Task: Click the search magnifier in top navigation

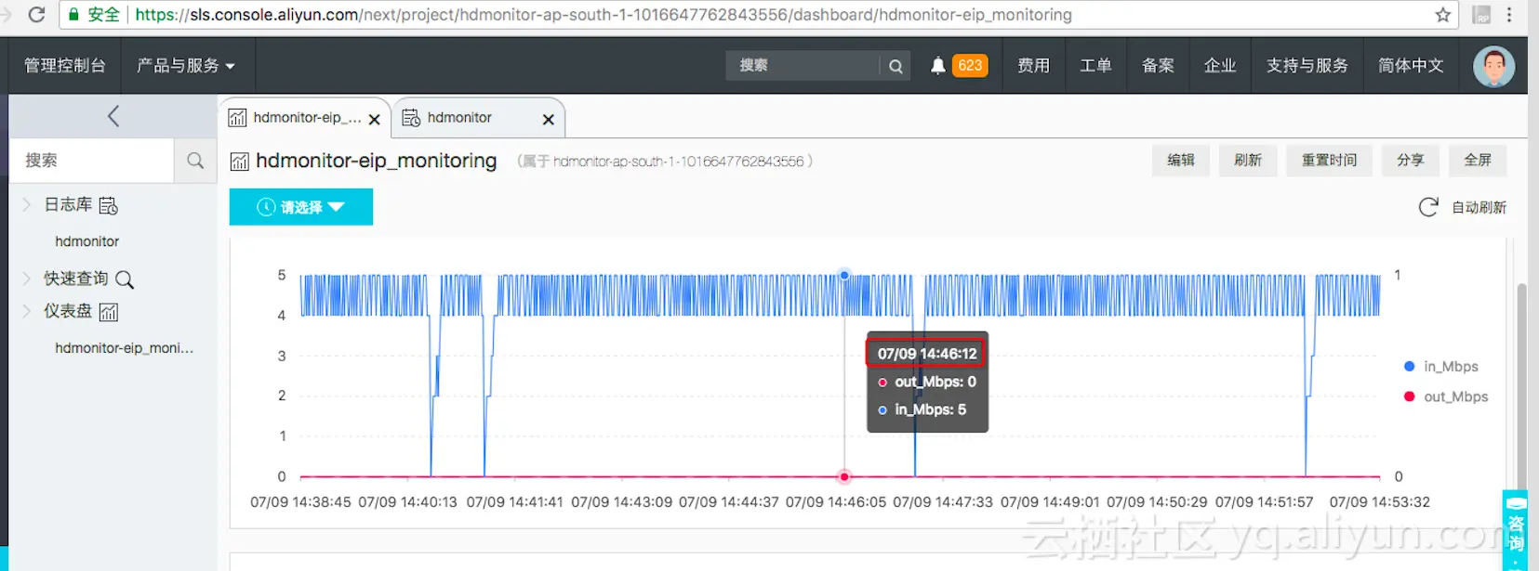Action: pyautogui.click(x=896, y=66)
